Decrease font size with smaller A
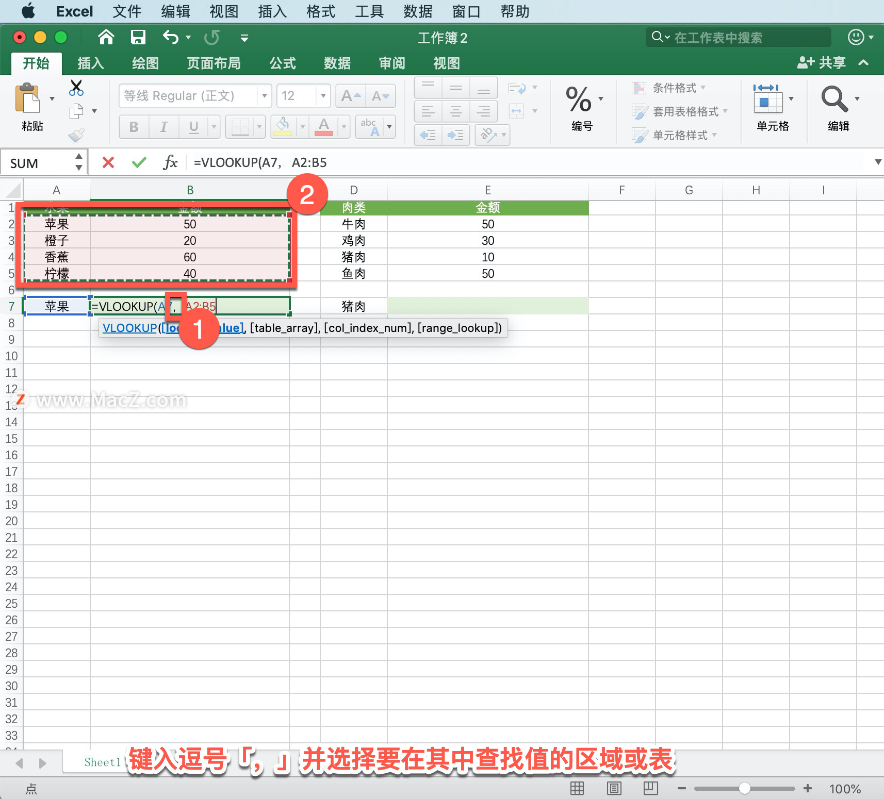 point(380,96)
